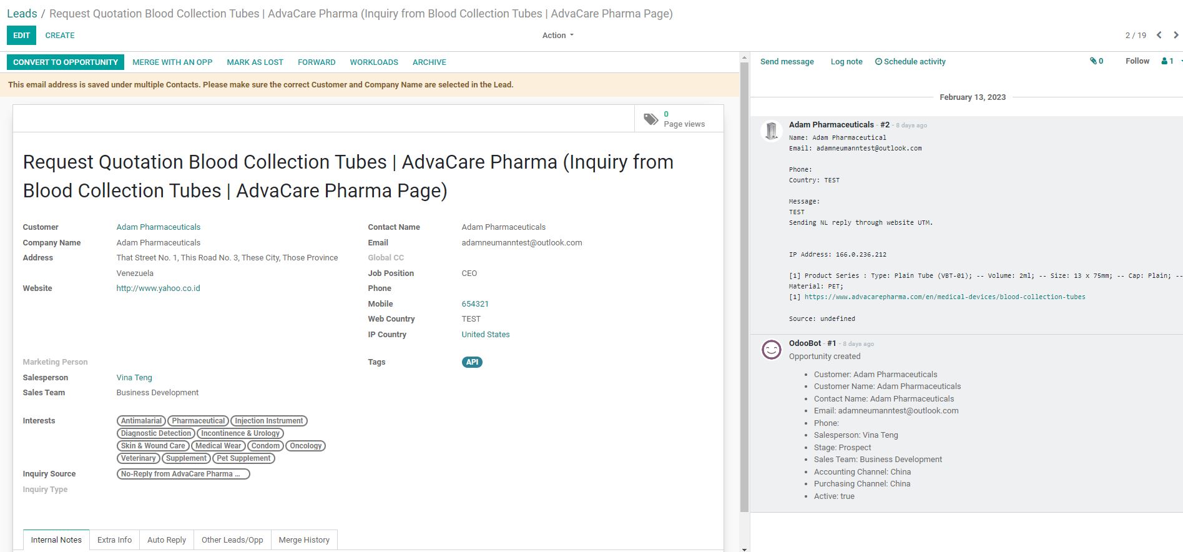Click the Medical Wear interest tag
Screen dimensions: 1183x552
218,446
